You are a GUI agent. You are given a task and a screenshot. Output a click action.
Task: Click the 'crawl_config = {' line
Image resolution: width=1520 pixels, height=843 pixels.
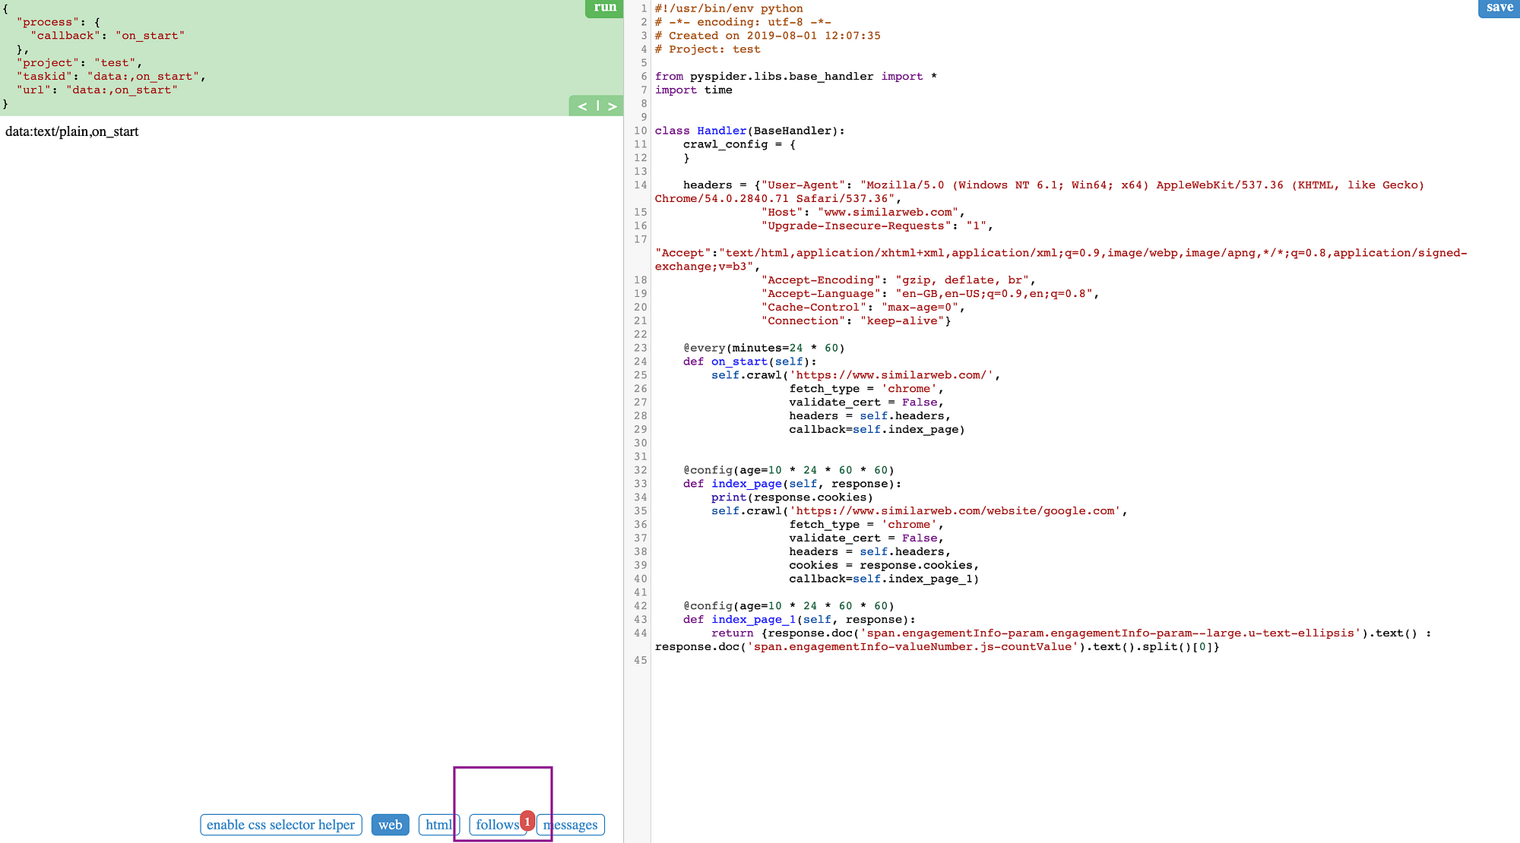coord(739,144)
